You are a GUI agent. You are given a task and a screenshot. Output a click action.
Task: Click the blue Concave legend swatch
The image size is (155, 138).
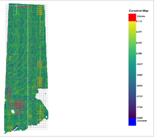coord(132,122)
